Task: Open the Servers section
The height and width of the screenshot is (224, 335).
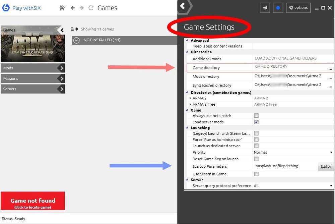Action: pyautogui.click(x=33, y=89)
